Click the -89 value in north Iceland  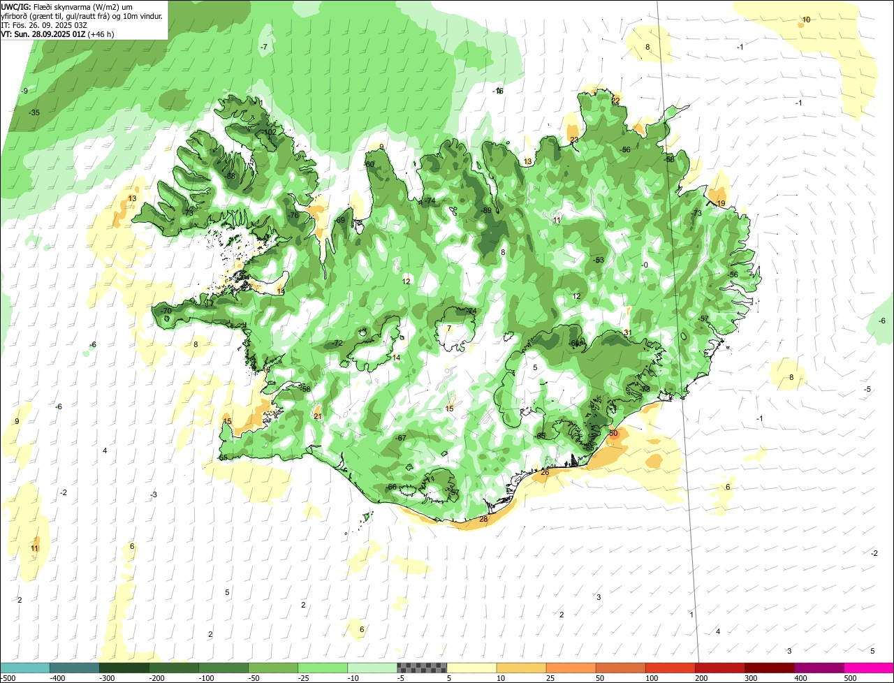tap(487, 211)
